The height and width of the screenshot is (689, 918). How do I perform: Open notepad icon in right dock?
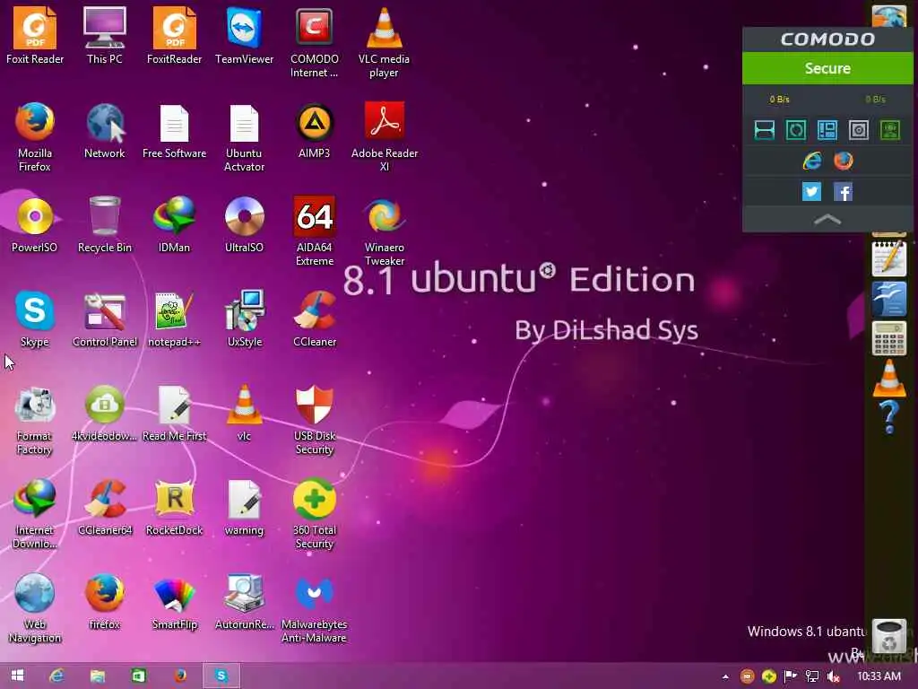coord(888,257)
